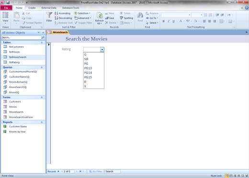
Task: Open the All Access Objects pane menu
Action: [x=39, y=33]
